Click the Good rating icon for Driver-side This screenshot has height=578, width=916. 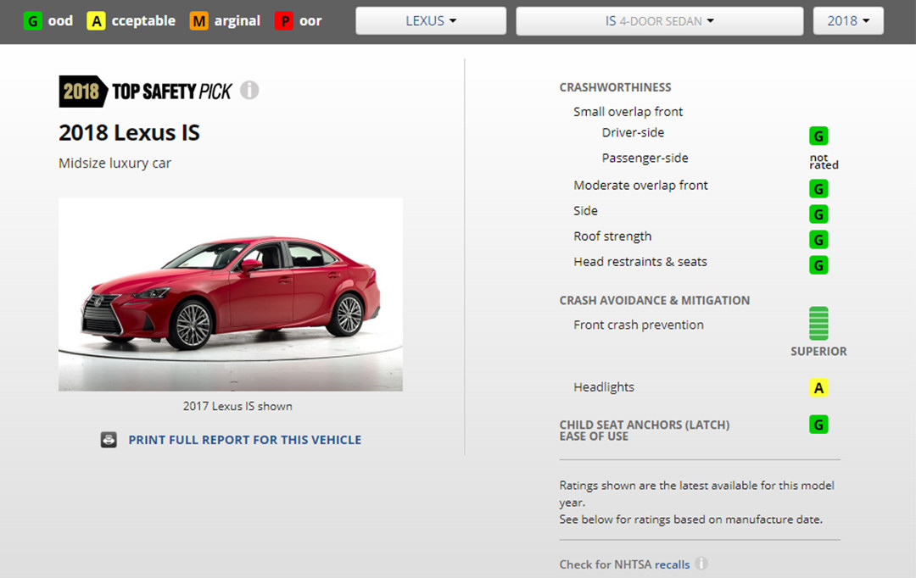pos(818,136)
